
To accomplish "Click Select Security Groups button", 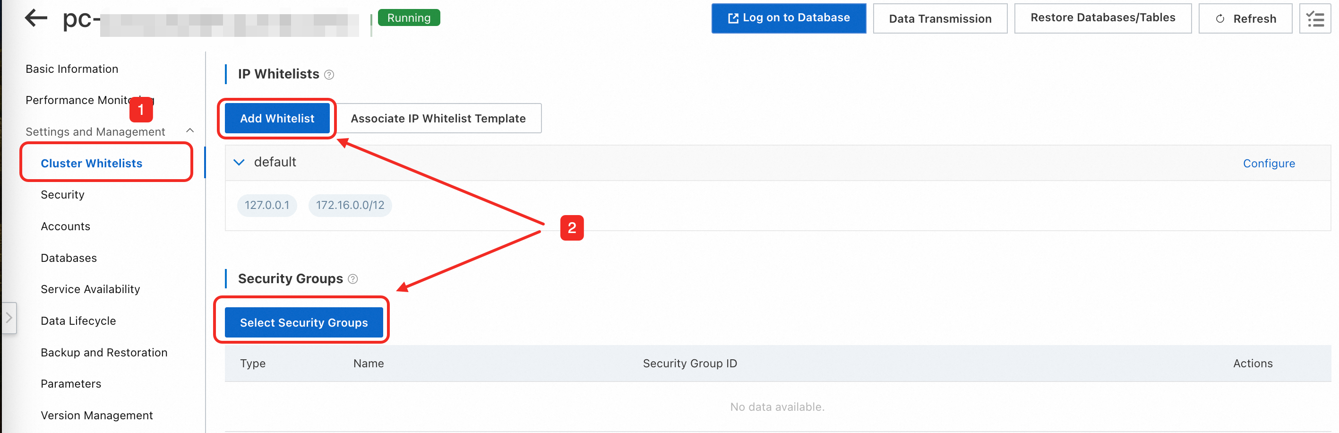I will point(304,323).
